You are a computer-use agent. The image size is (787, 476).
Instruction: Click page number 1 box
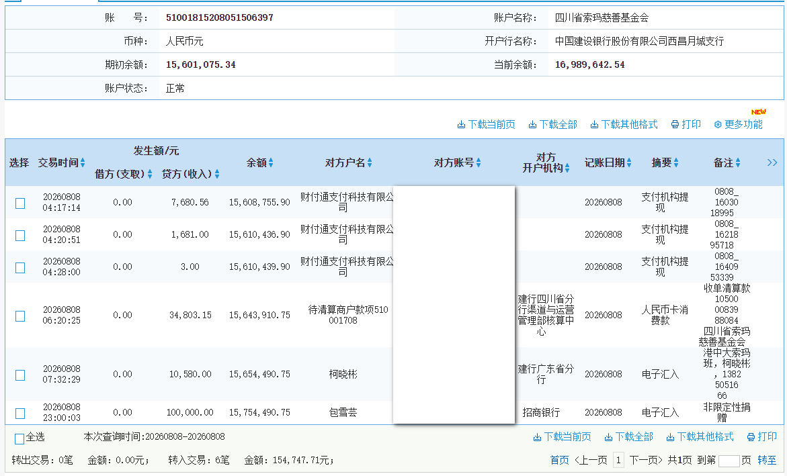point(618,460)
